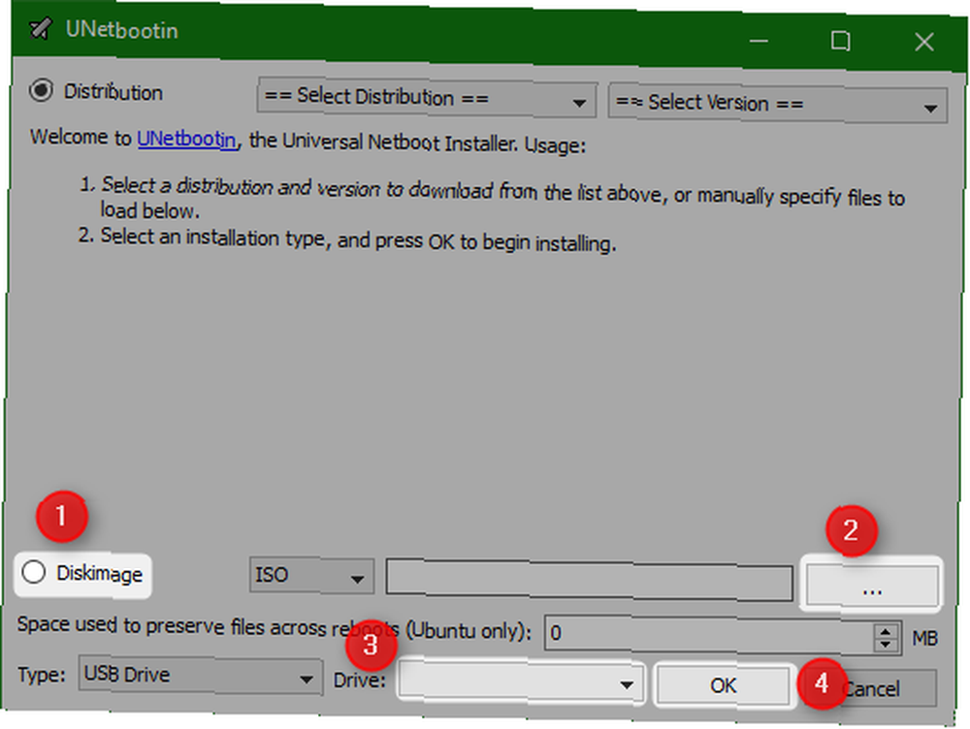Viewport: 970px width, 729px height.
Task: Close the UNetbootin window
Action: [924, 42]
